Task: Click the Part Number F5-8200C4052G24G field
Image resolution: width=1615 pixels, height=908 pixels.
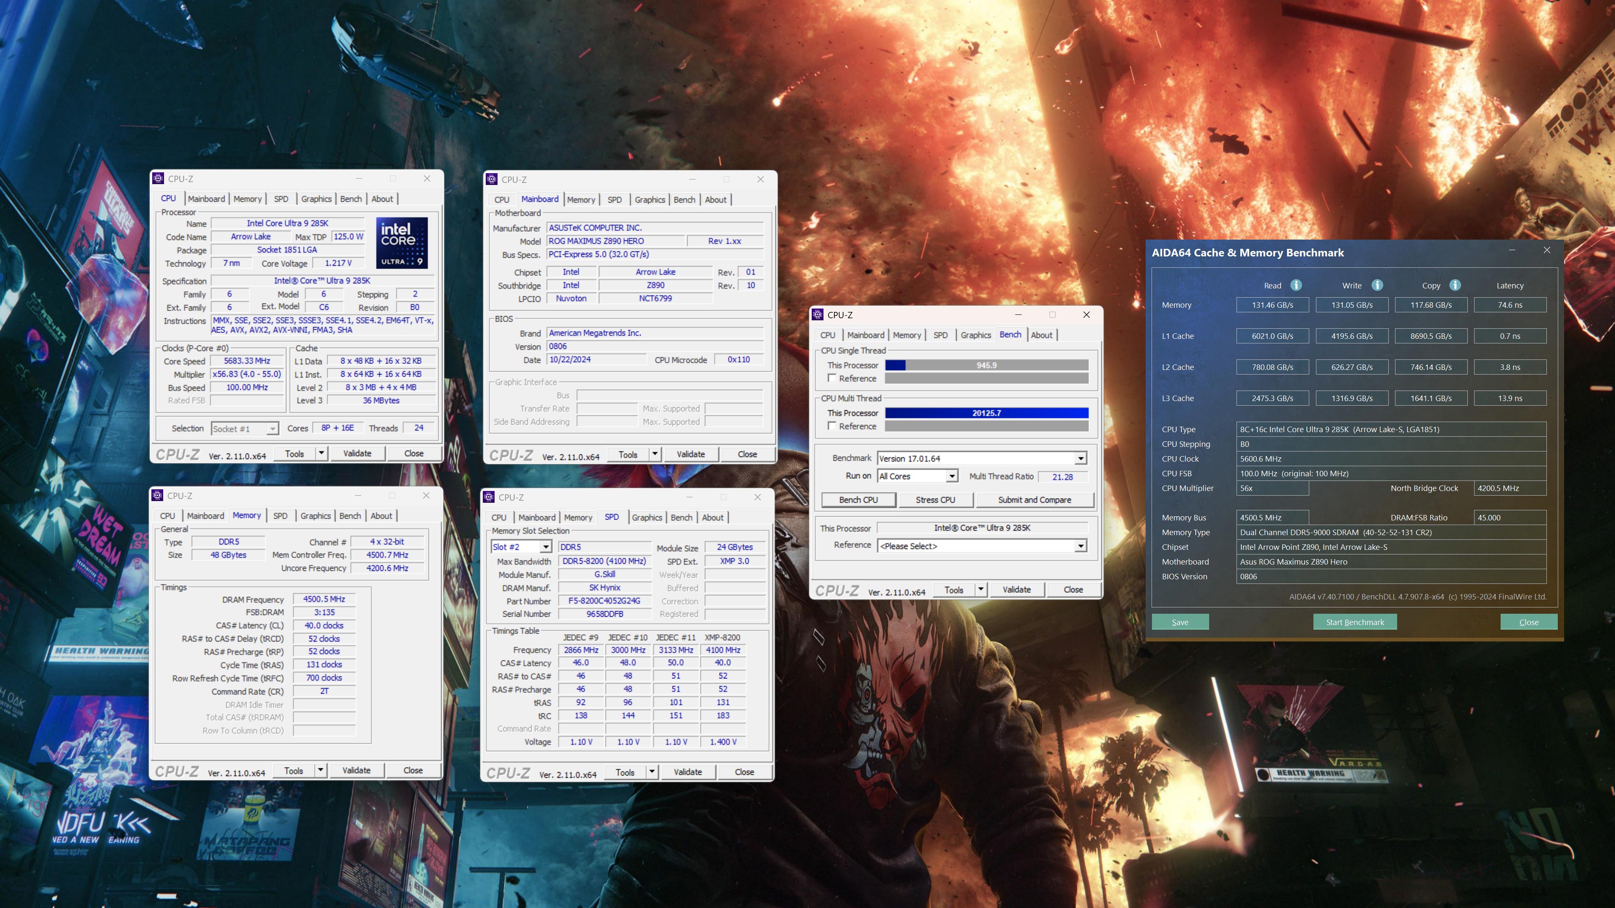Action: pos(604,601)
